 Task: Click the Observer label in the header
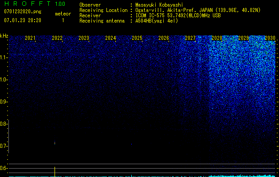(x=90, y=5)
